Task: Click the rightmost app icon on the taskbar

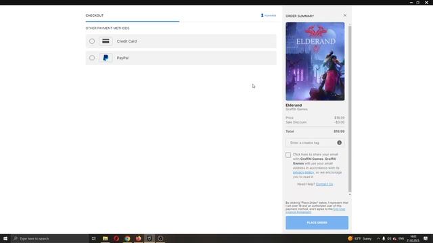Action: tap(160, 238)
